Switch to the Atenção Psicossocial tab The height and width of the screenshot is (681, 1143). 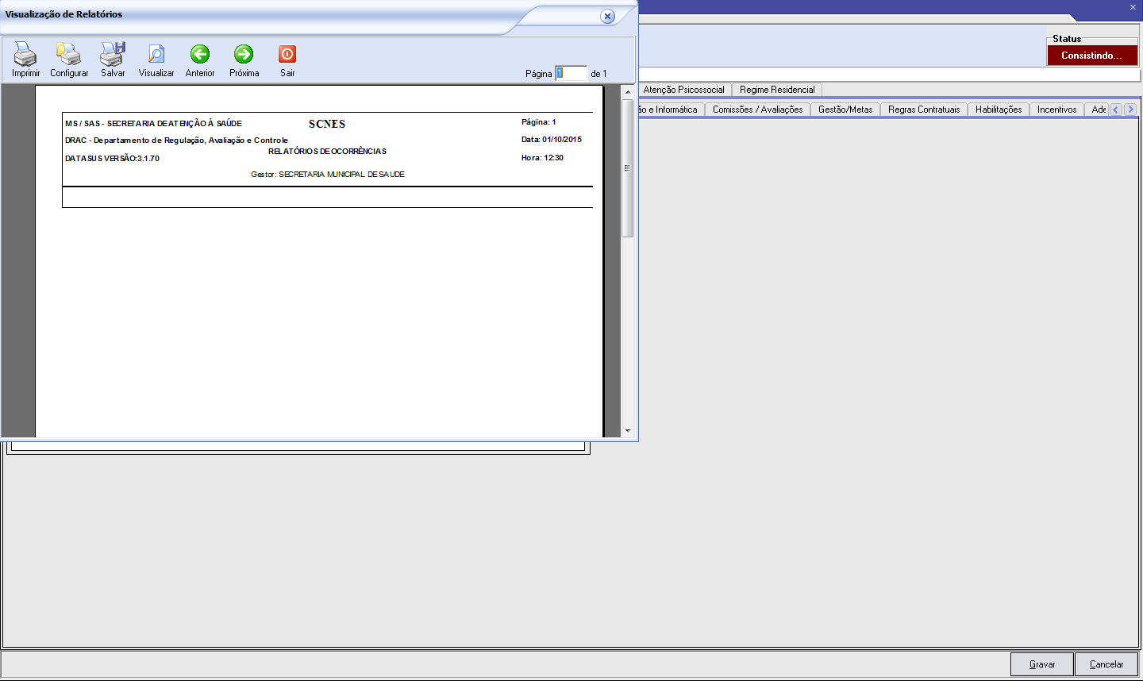coord(683,90)
